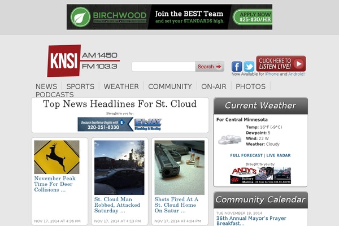The image size is (339, 226).
Task: Start Listen Live stream button
Action: click(x=281, y=64)
